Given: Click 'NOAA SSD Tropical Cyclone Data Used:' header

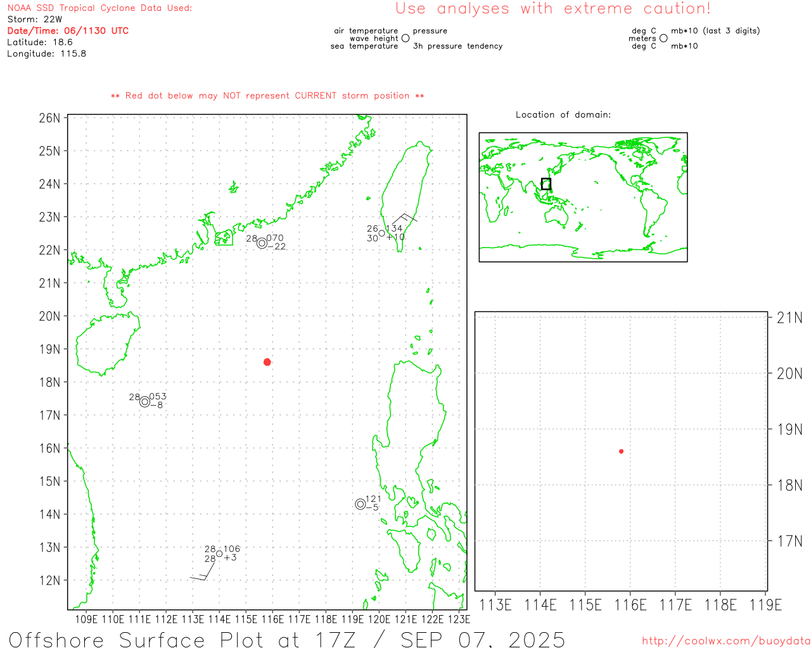Looking at the screenshot, I should (99, 8).
